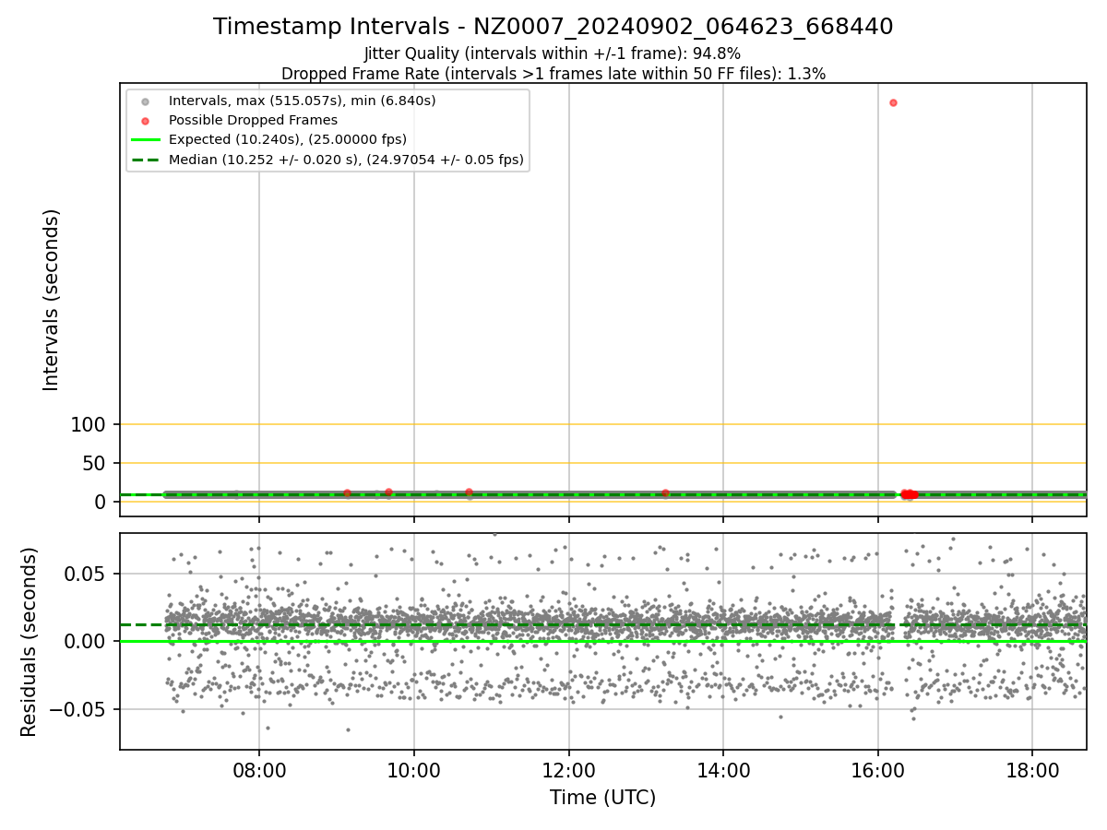Click the 'Expected (10.240s), (25.00000 fps)' legend entry
Image resolution: width=1107 pixels, height=830 pixels.
pyautogui.click(x=287, y=140)
